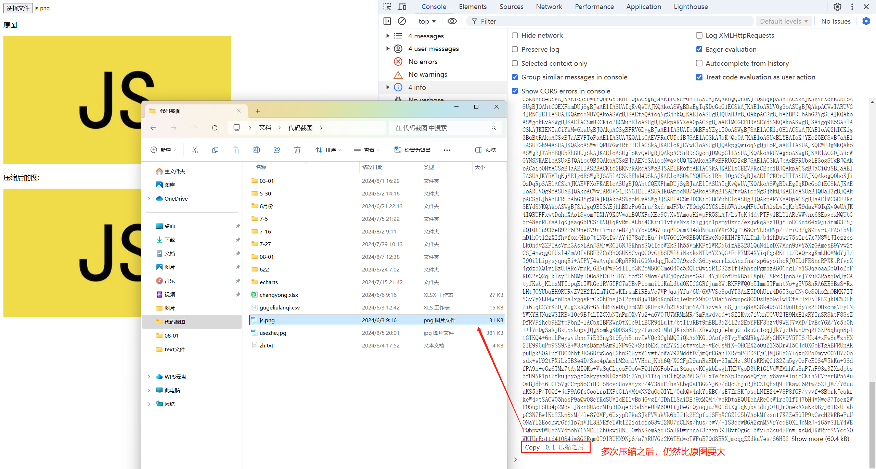Open the Network tab

(x=549, y=7)
